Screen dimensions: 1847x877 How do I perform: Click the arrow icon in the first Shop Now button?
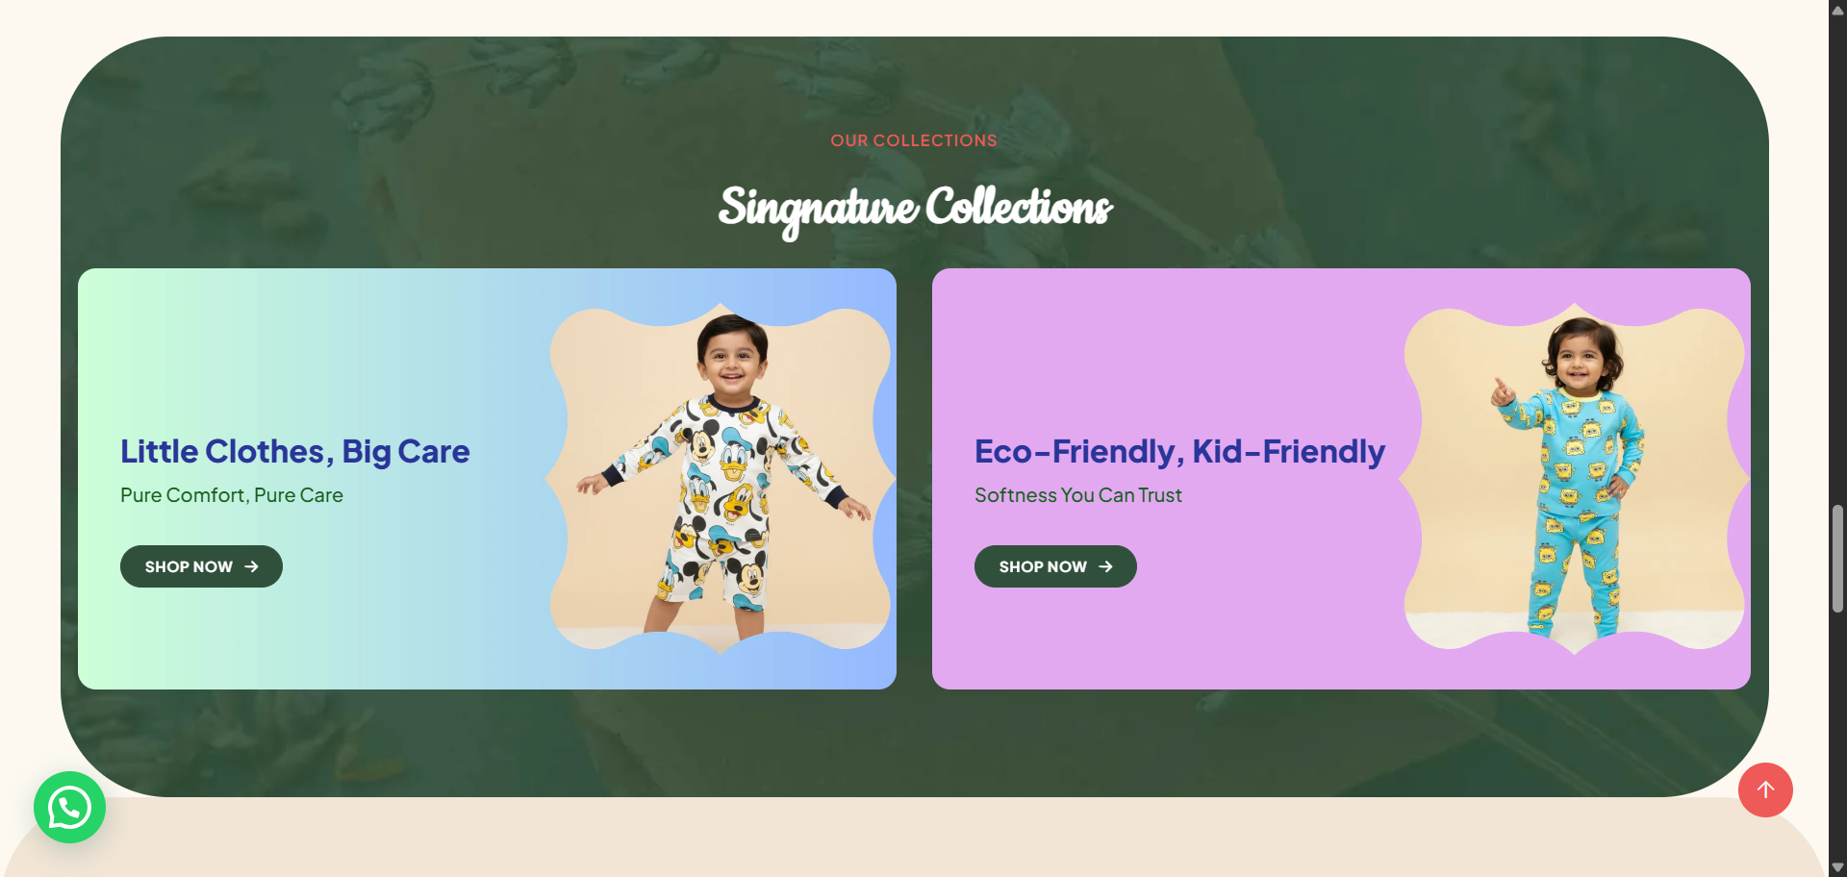pos(252,567)
